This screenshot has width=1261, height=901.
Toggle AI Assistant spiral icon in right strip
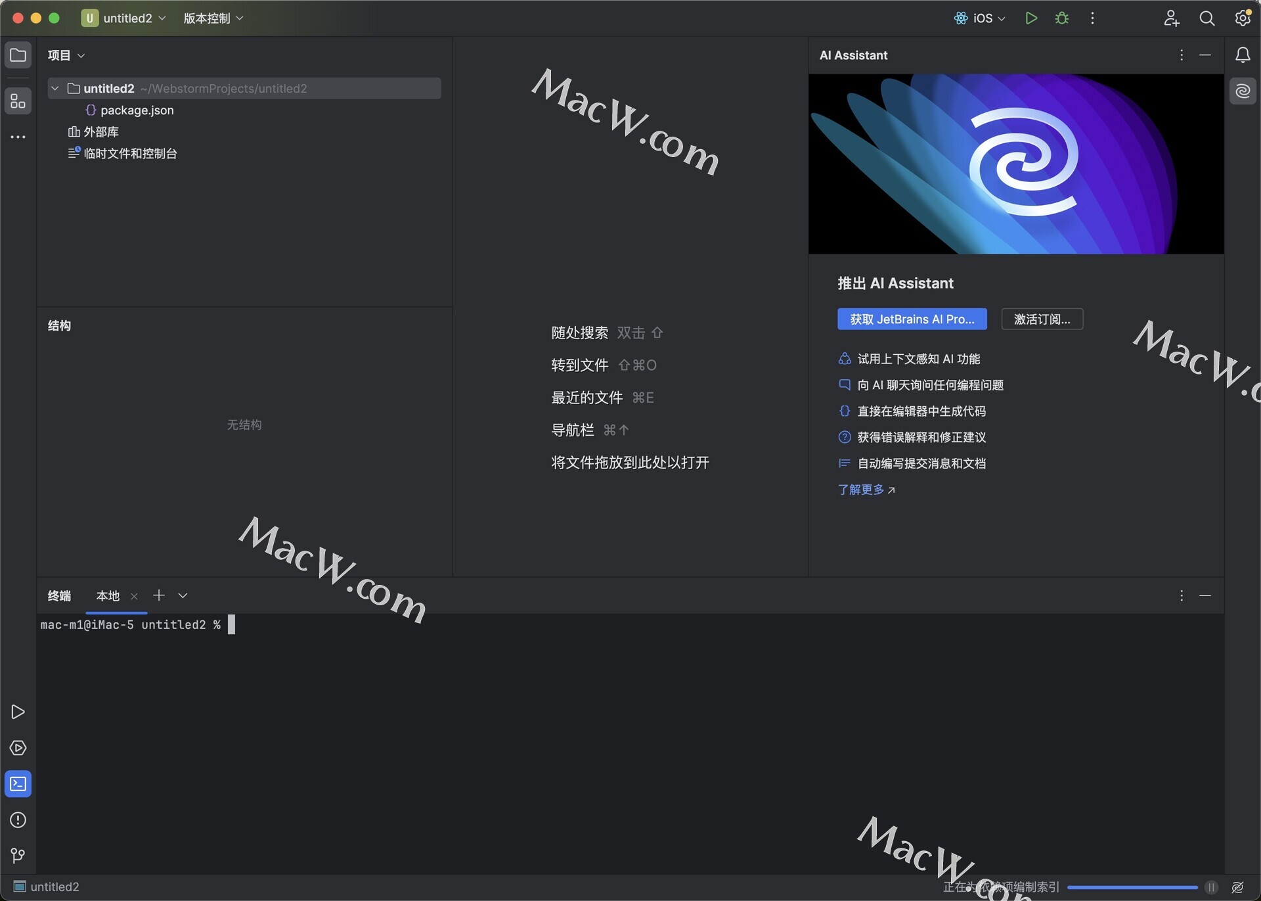[x=1243, y=91]
